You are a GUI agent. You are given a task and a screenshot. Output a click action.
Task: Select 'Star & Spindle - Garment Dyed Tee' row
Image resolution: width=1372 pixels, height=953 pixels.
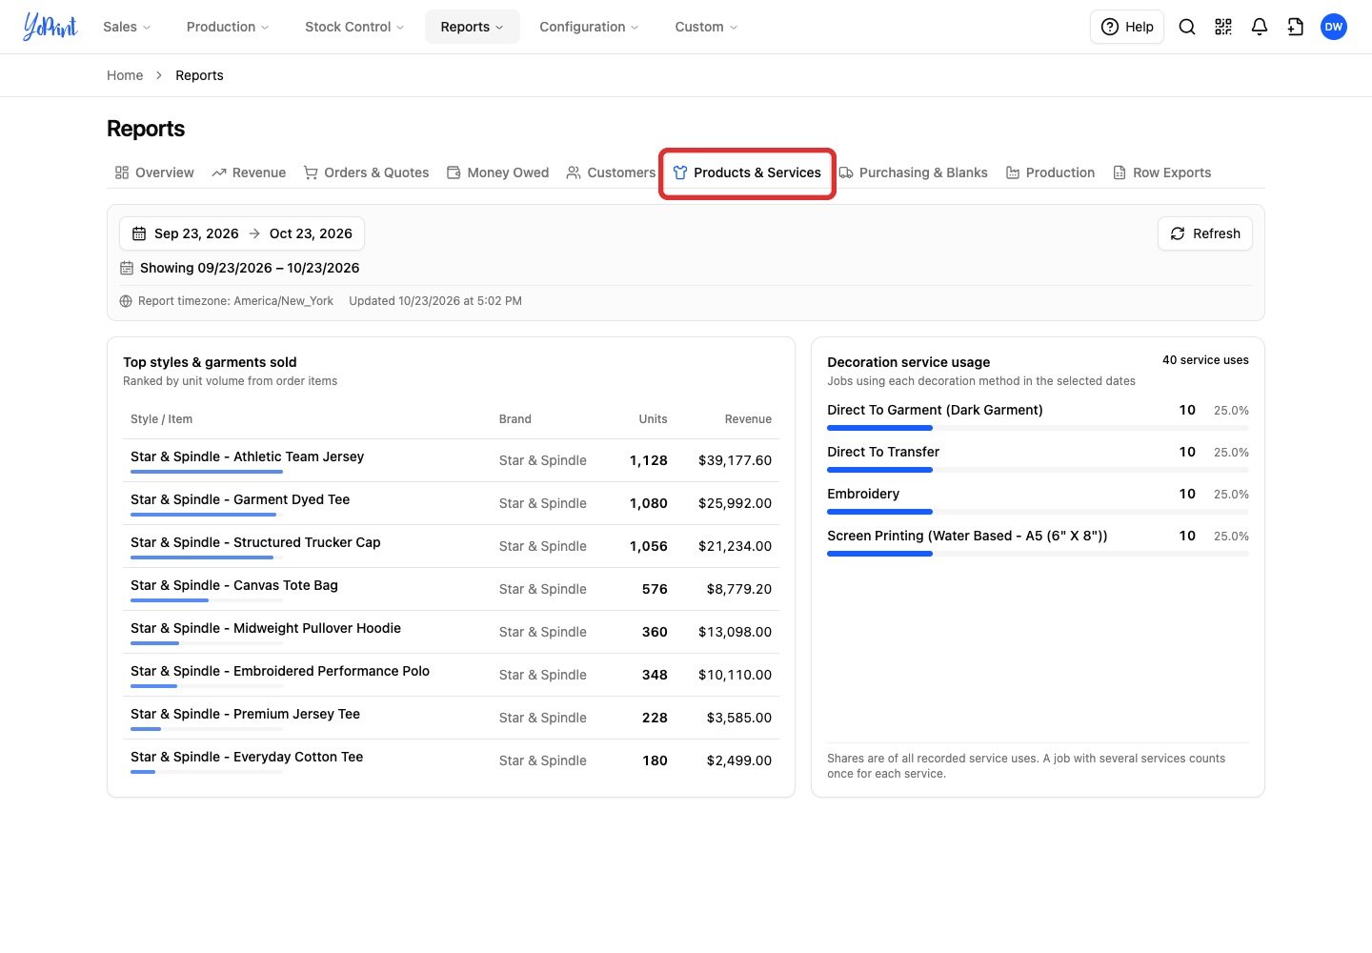pos(452,503)
